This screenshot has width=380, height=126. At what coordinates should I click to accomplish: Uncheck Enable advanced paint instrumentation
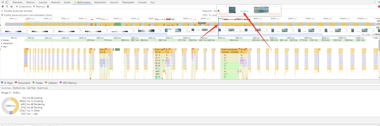(2, 15)
